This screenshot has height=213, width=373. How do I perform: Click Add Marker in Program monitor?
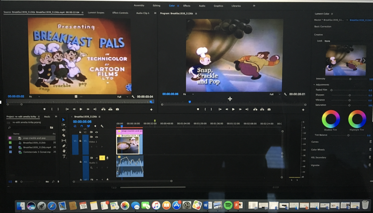point(198,109)
